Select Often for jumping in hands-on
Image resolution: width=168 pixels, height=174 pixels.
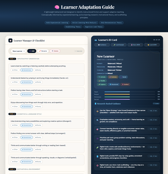pos(15,82)
